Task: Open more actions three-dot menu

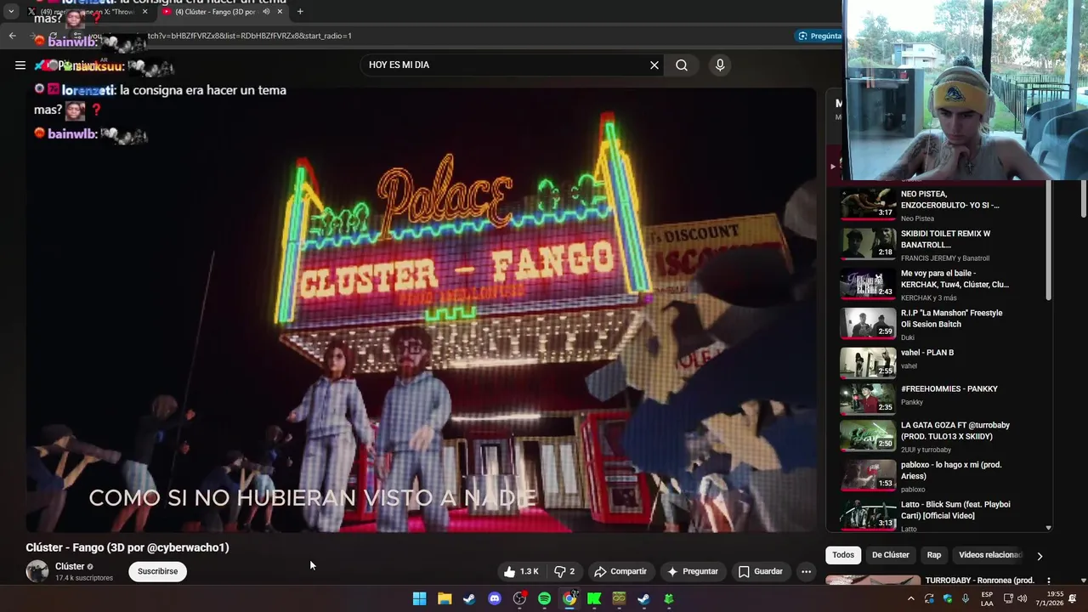Action: pyautogui.click(x=806, y=571)
